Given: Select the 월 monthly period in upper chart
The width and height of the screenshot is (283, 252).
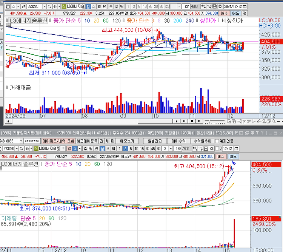Looking at the screenshot, I should point(99,7).
